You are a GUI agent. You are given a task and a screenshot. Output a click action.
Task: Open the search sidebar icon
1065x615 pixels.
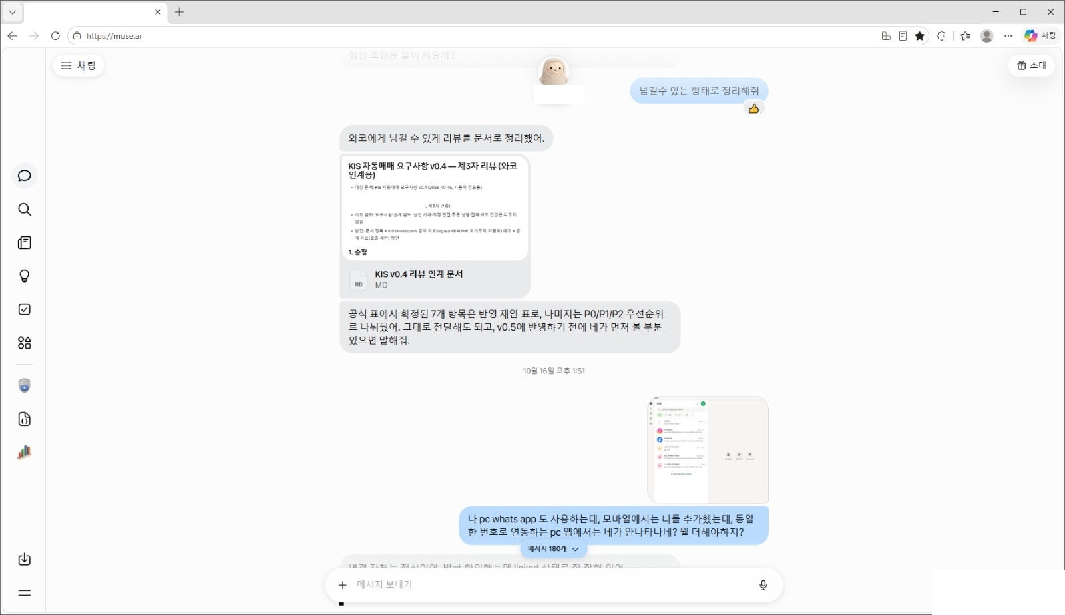[x=25, y=210]
